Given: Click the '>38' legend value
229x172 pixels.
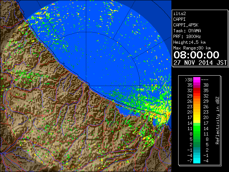Looking at the screenshot, I should click(189, 80).
